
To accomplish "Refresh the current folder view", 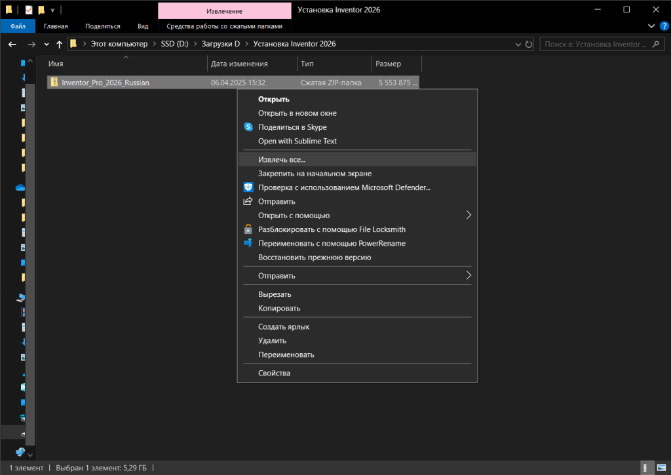I will tap(529, 44).
